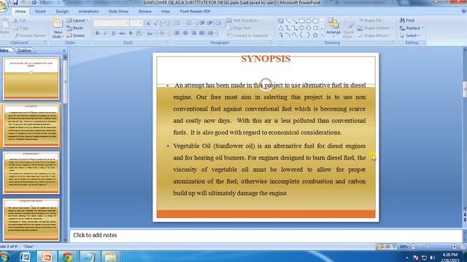Apply numbering to the paragraph
The image size is (467, 262).
pos(190,23)
